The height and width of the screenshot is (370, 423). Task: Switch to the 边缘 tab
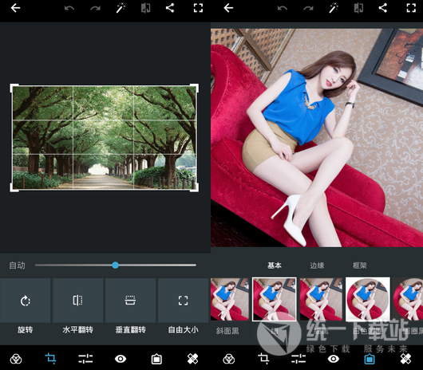(317, 266)
